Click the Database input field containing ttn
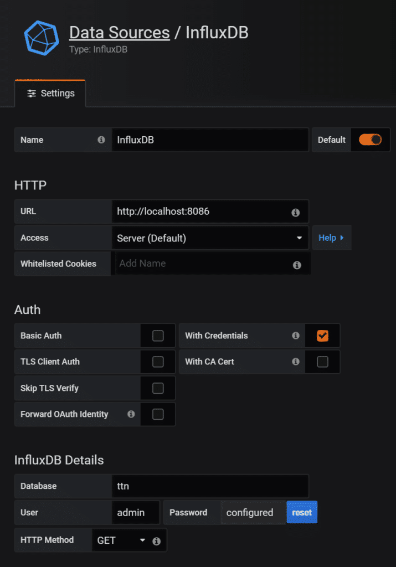 point(209,486)
